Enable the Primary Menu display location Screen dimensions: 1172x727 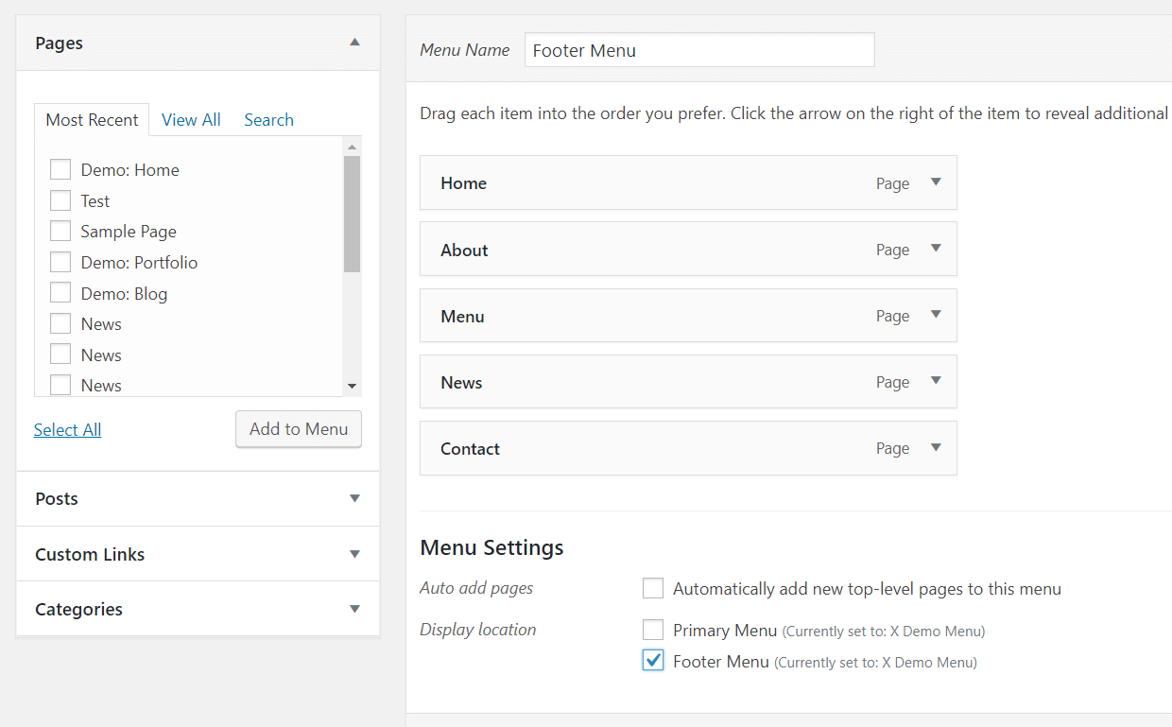(653, 629)
